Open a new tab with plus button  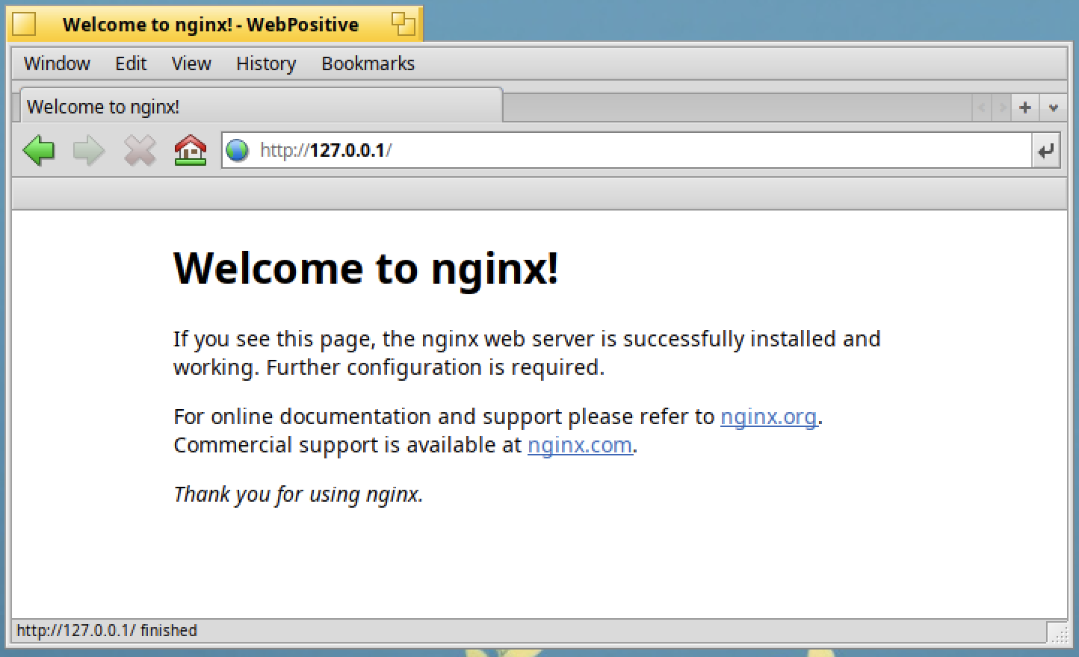tap(1025, 108)
